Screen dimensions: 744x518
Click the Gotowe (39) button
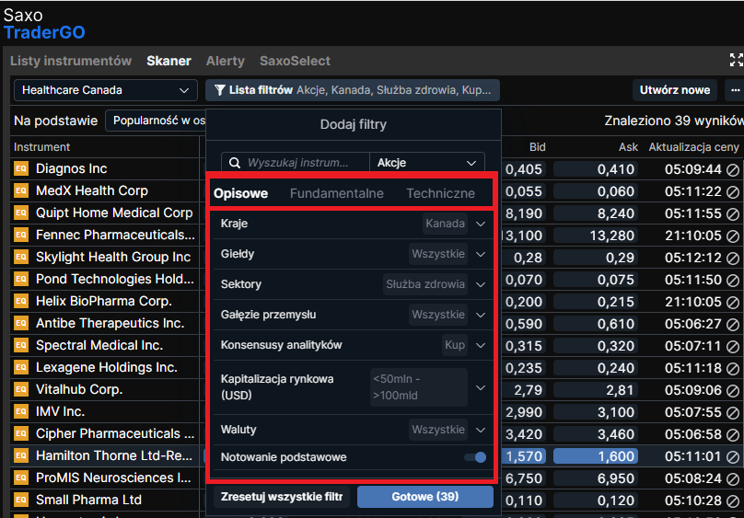click(424, 497)
